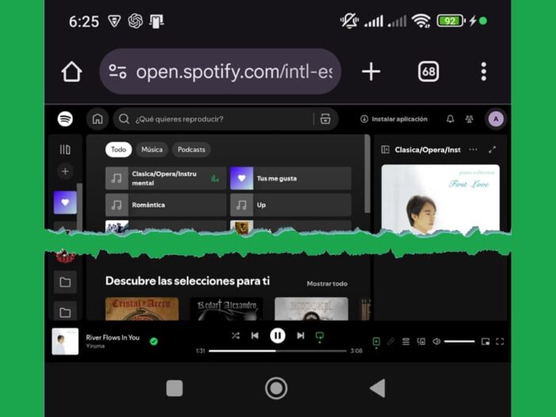Open a new browser tab with plus
Screen dimensions: 556x417
tap(371, 71)
